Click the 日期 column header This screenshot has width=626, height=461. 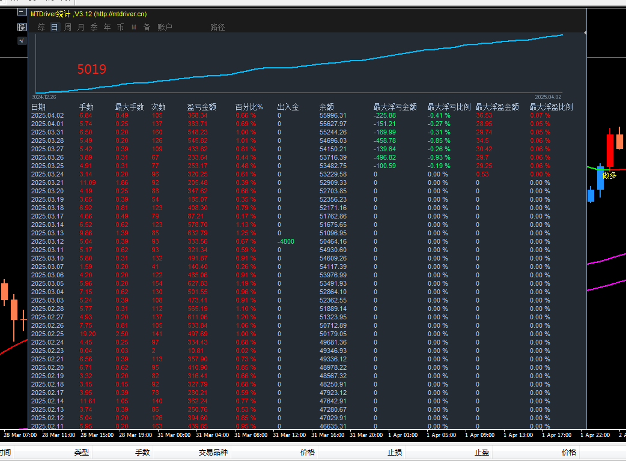(38, 107)
